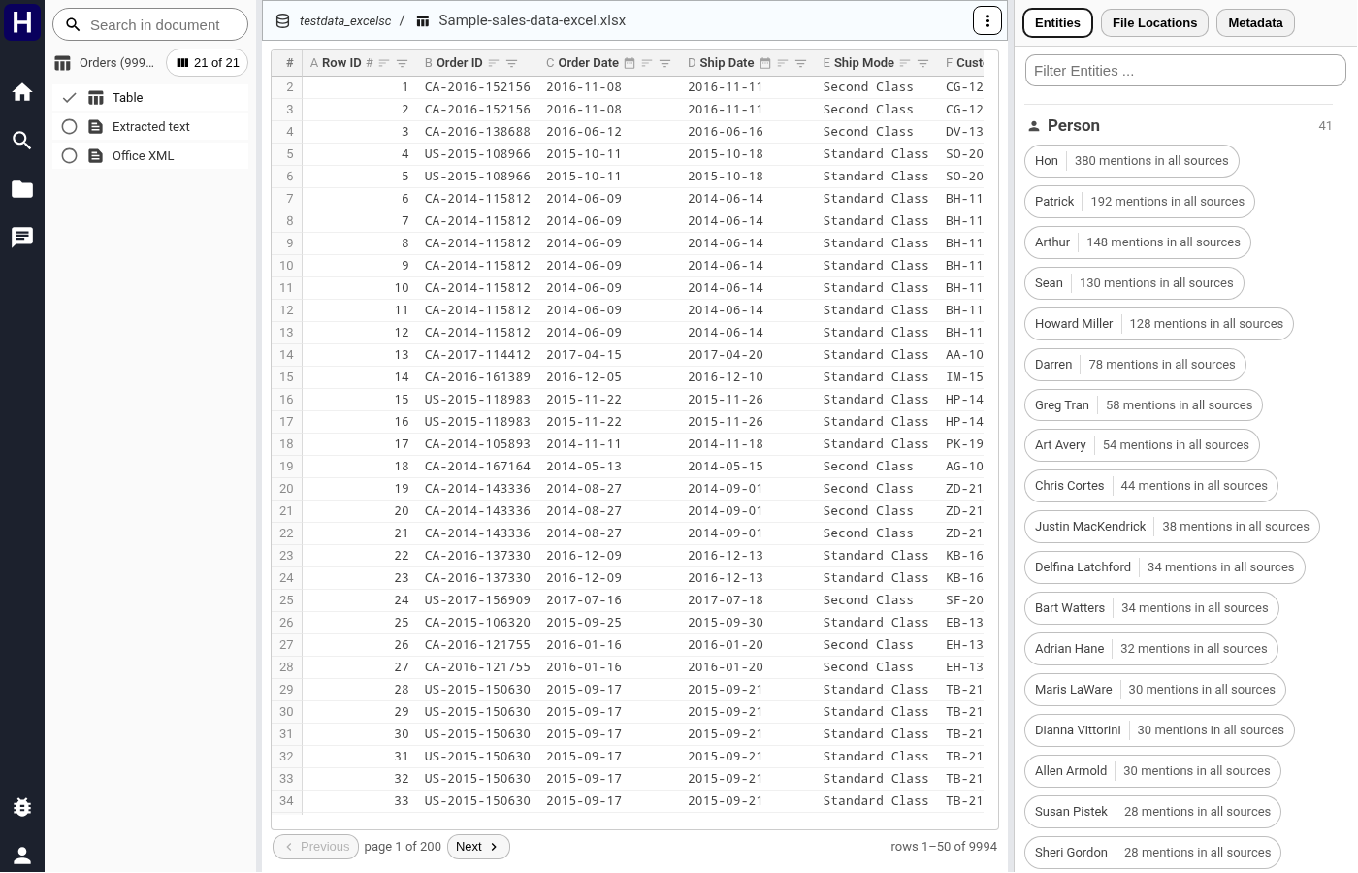The image size is (1358, 873).
Task: Select the Hon person entity chip
Action: coord(1131,161)
